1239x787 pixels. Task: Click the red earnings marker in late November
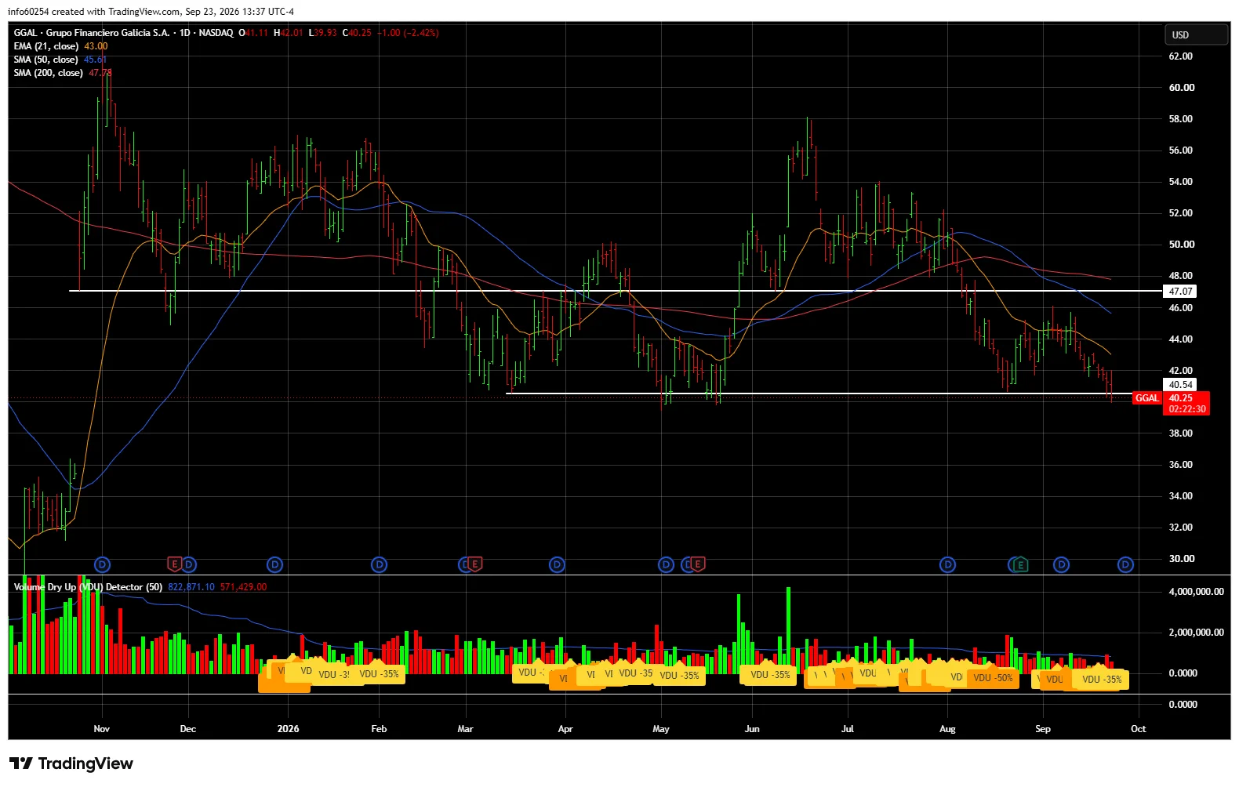pos(175,564)
